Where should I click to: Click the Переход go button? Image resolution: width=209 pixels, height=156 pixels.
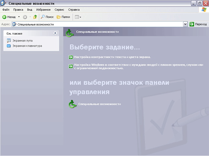click(x=198, y=24)
